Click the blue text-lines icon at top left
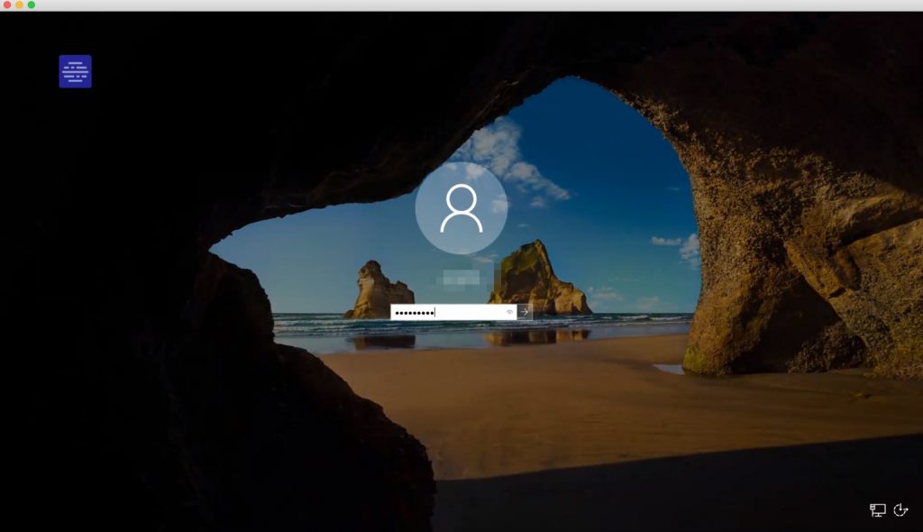Screen dimensions: 923x532 click(75, 71)
